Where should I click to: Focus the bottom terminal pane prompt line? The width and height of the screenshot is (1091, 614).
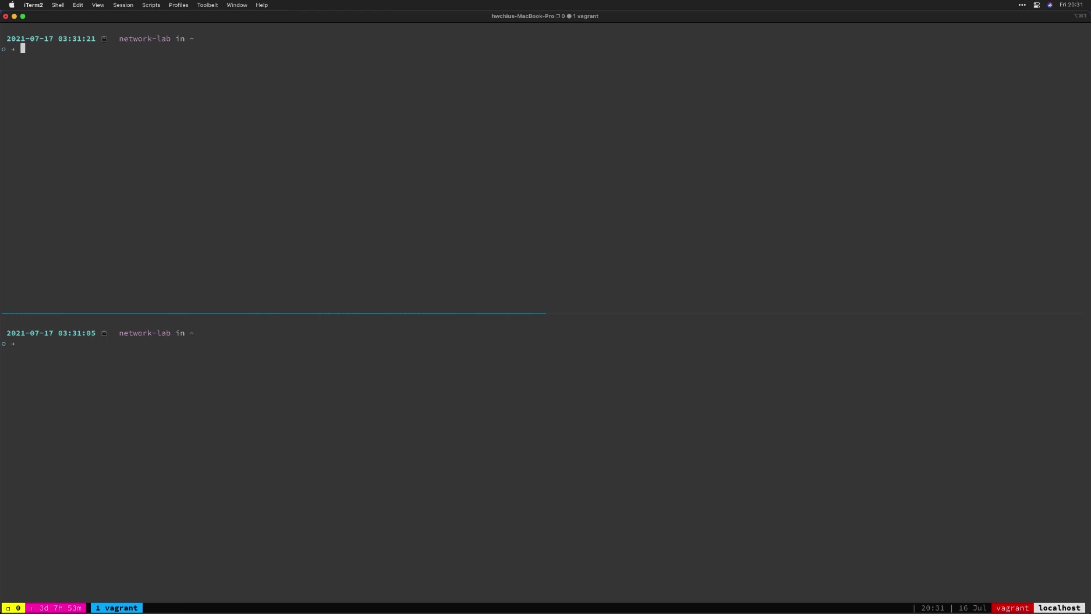[233, 344]
